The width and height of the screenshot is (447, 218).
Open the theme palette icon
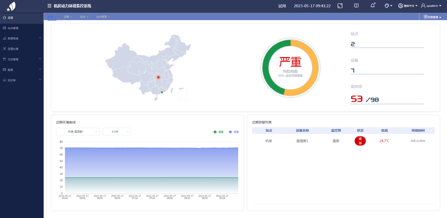pos(388,6)
